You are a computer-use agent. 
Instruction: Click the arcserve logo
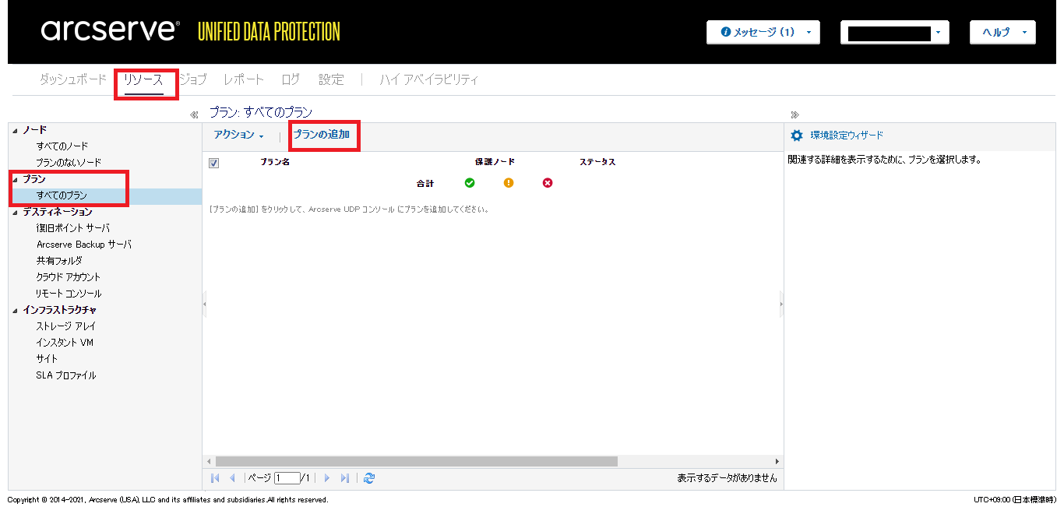111,30
